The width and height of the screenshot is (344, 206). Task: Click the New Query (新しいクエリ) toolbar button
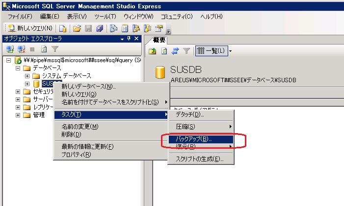tap(30, 28)
